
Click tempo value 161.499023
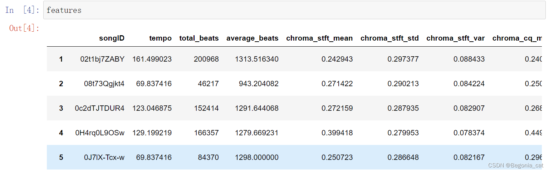(x=152, y=59)
